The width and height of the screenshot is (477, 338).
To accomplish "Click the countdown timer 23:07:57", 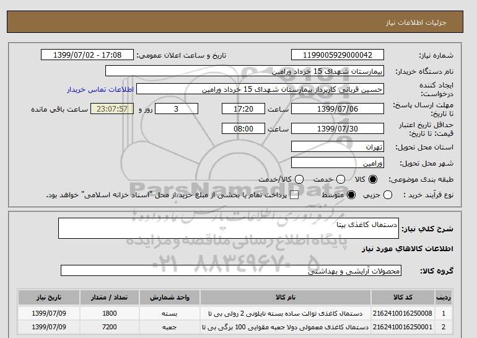I will [112, 109].
